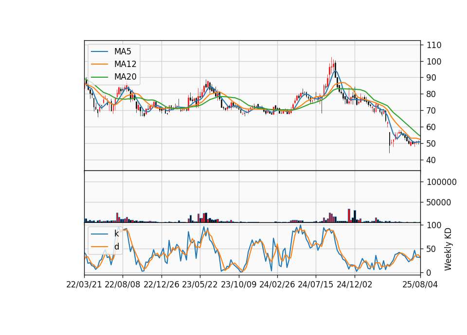467x335 pixels.
Task: Click the 60 price axis label
Action: point(431,127)
